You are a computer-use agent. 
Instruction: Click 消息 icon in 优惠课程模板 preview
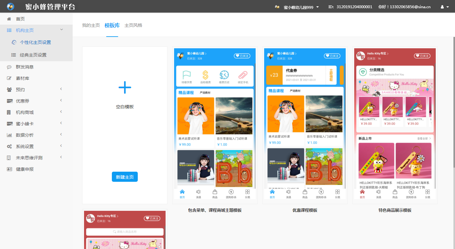click(288, 192)
